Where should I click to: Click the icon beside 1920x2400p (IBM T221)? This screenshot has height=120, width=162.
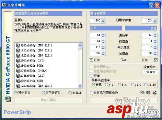[18, 50]
